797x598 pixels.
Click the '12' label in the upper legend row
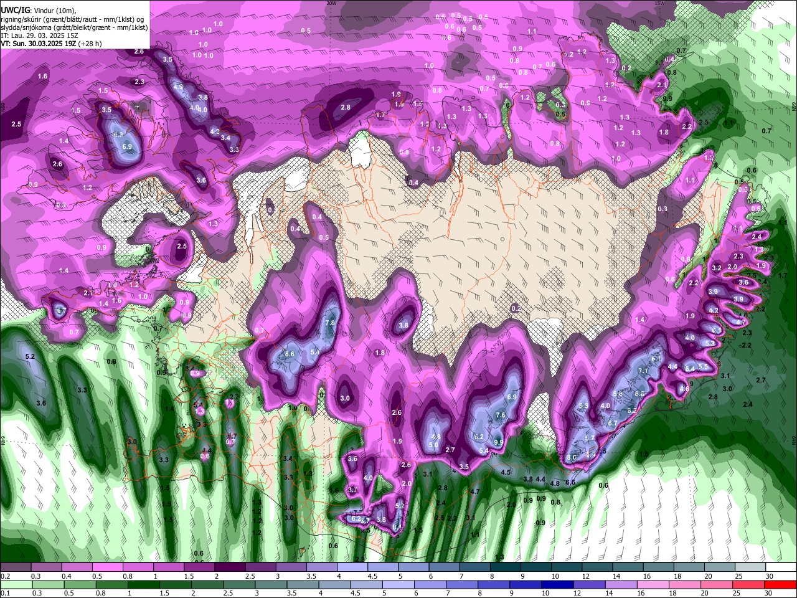[x=586, y=576]
